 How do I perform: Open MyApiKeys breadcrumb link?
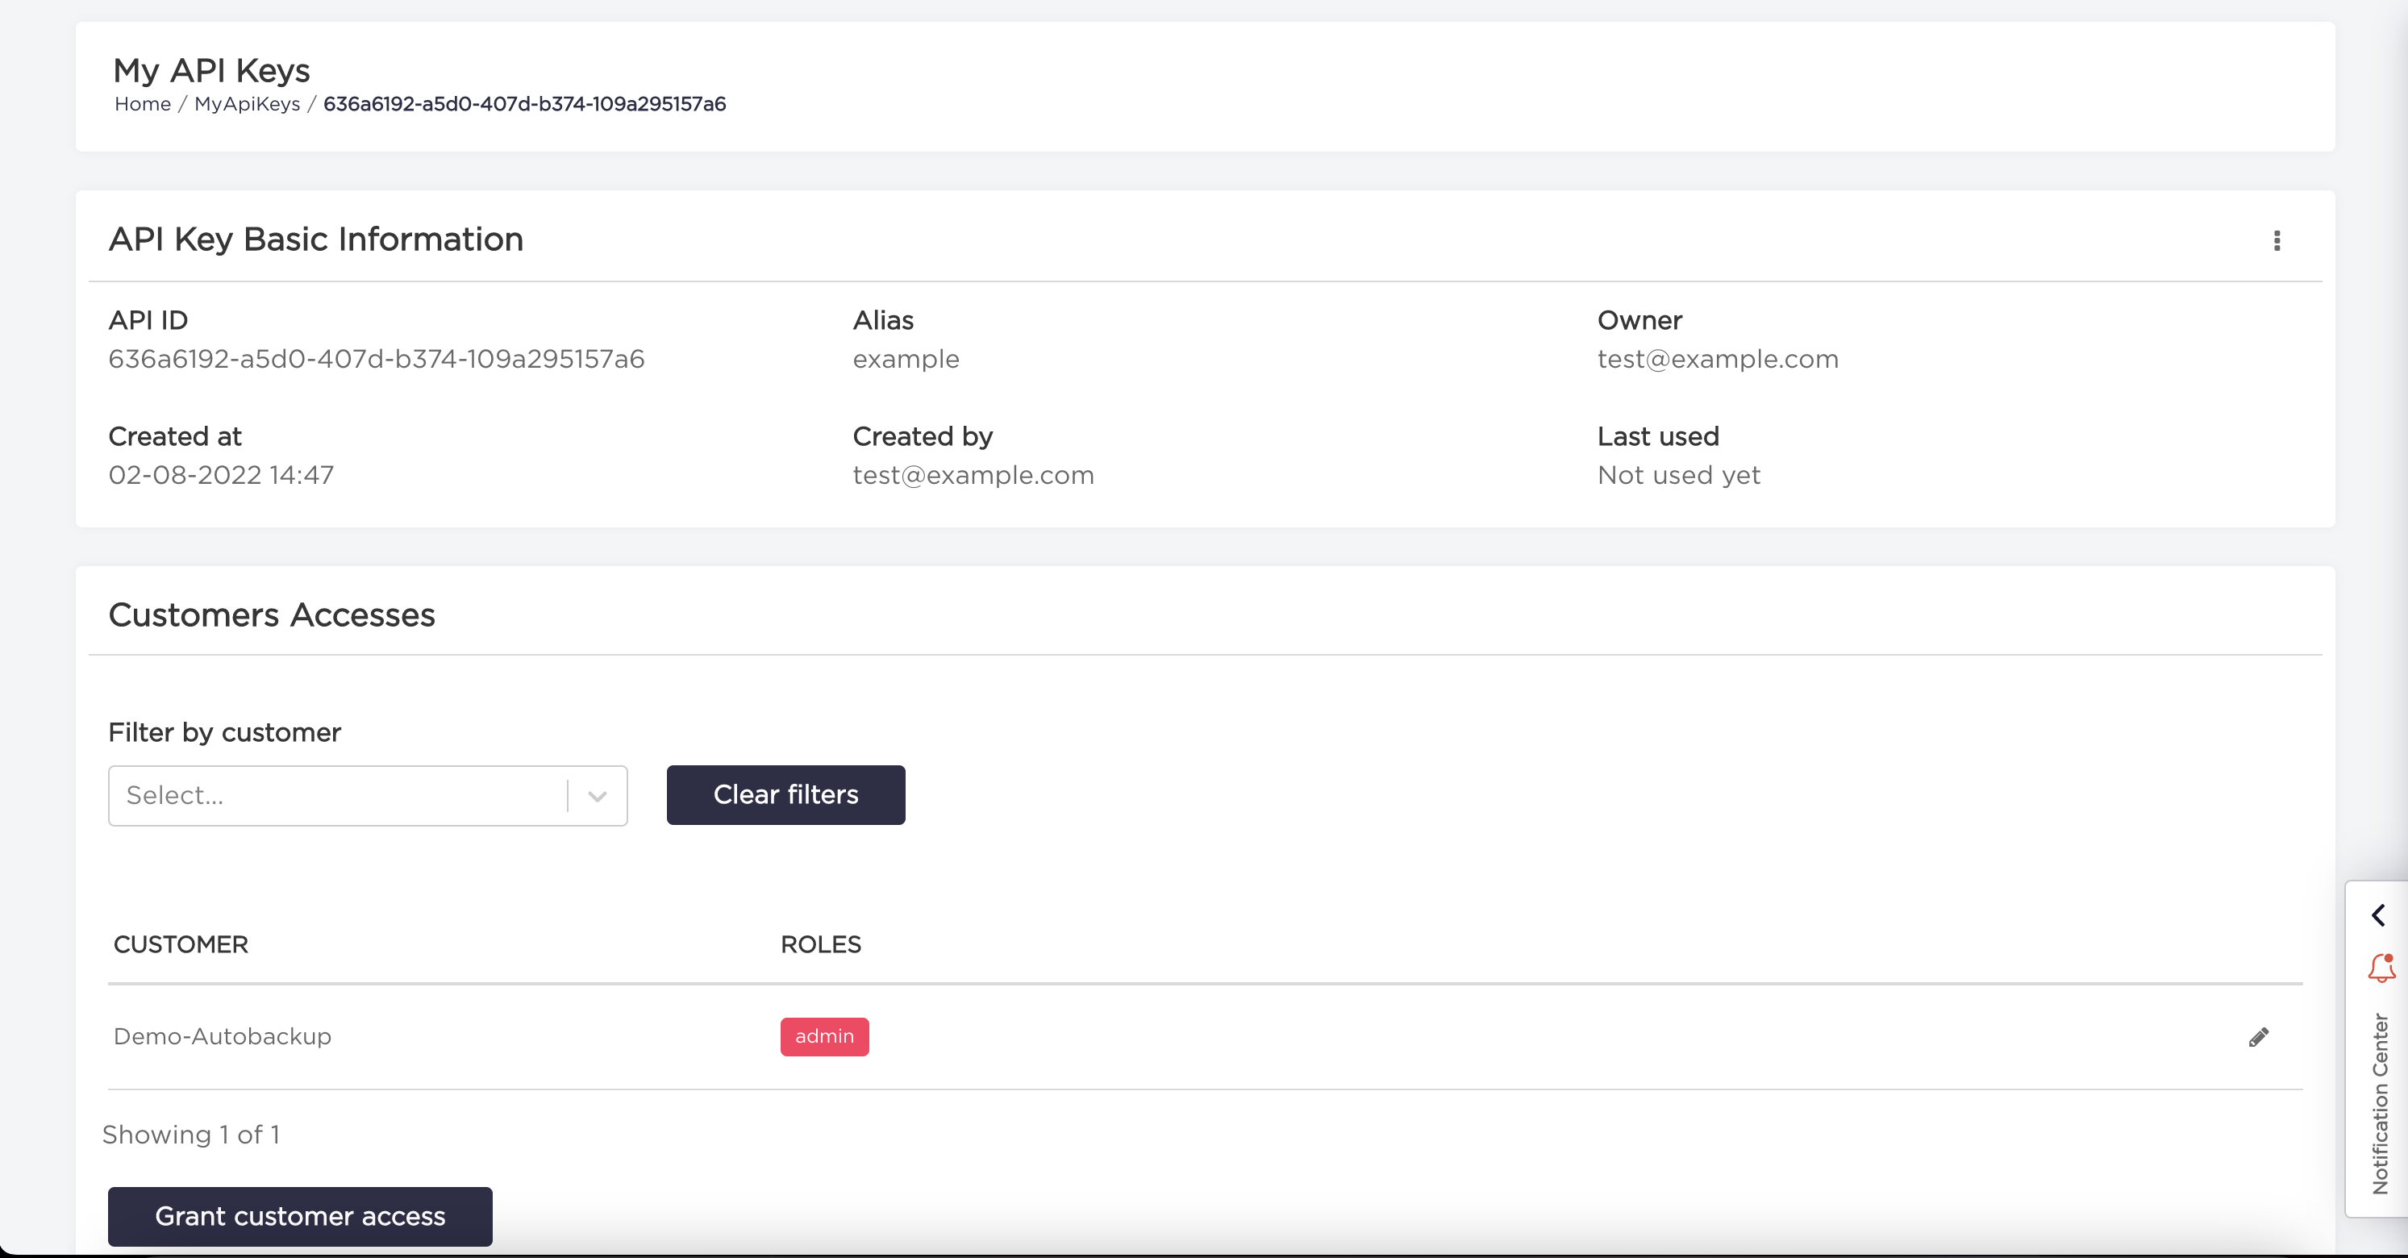(x=247, y=105)
